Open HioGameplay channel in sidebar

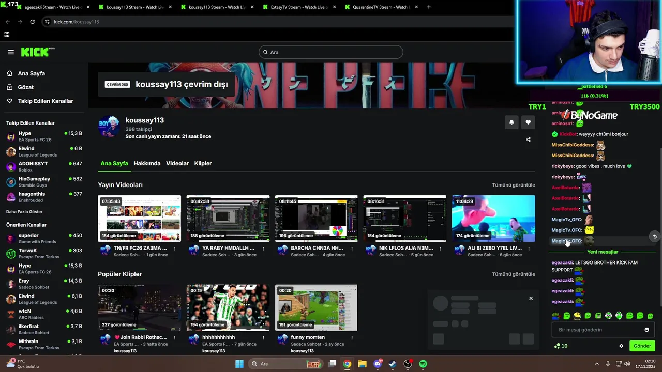tap(44, 182)
